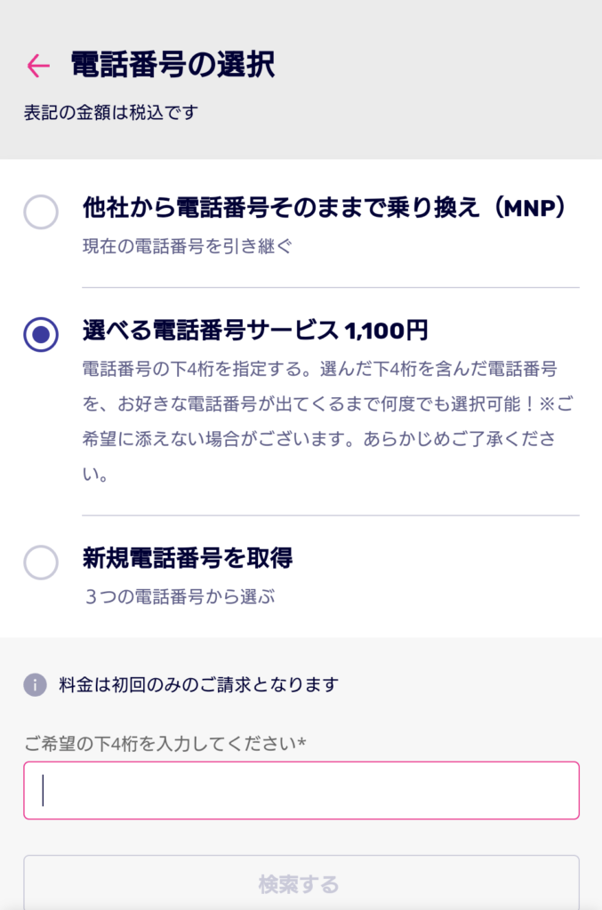Click the 選べる電話番号サービス option heading
This screenshot has width=602, height=910.
pyautogui.click(x=210, y=331)
